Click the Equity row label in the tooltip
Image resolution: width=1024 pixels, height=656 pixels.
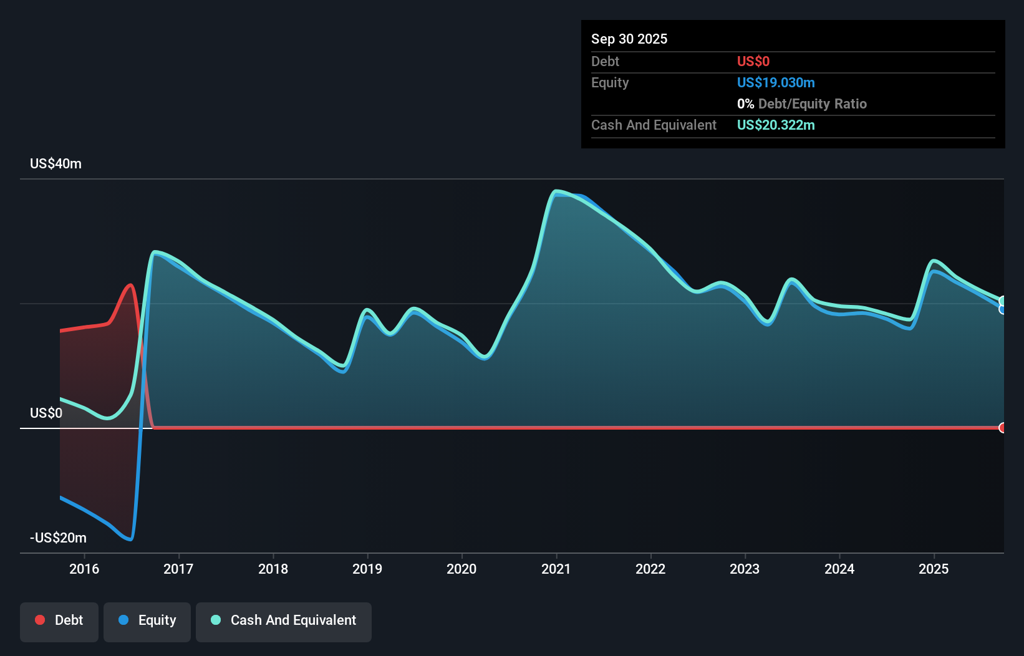click(610, 82)
